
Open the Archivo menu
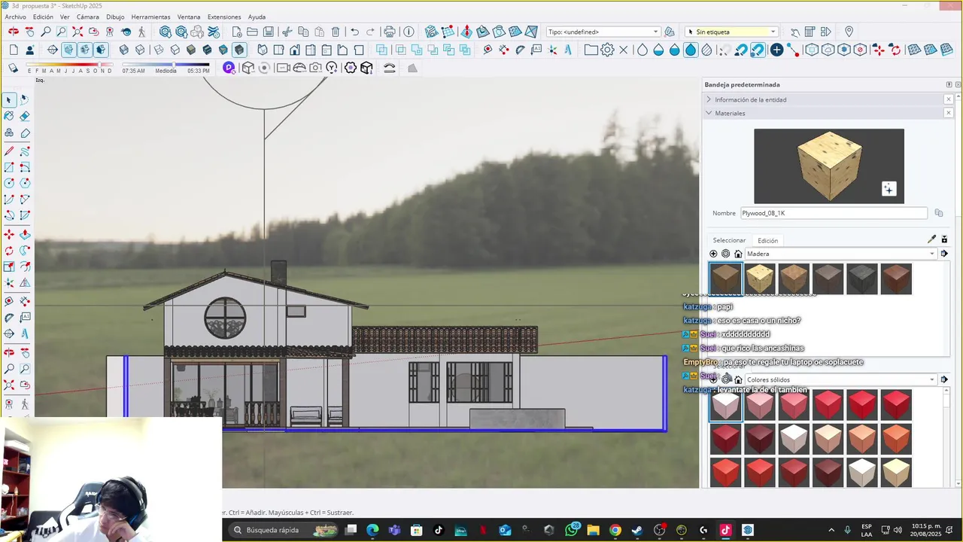(x=15, y=17)
